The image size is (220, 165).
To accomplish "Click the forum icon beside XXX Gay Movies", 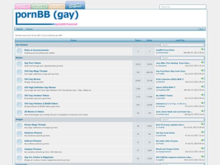I will pyautogui.click(x=20, y=81).
